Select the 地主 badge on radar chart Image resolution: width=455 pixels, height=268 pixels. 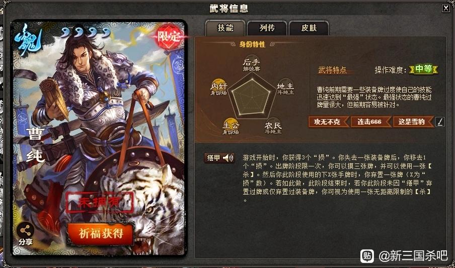pyautogui.click(x=285, y=88)
